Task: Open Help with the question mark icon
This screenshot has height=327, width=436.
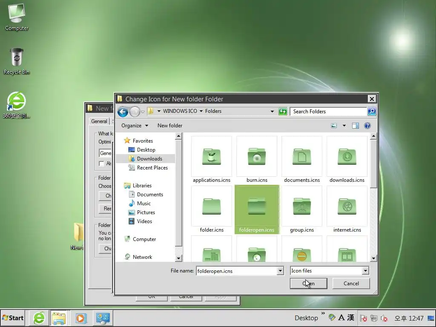Action: tap(367, 126)
